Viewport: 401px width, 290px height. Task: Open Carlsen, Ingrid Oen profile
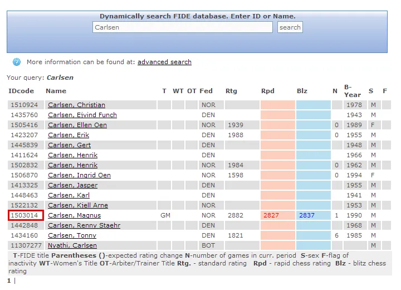pos(79,175)
